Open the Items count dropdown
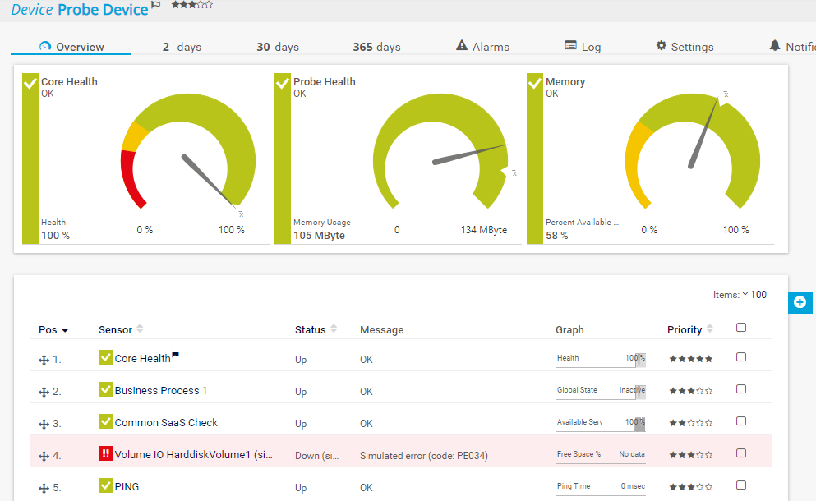Viewport: 816px width, 501px height. [x=745, y=295]
